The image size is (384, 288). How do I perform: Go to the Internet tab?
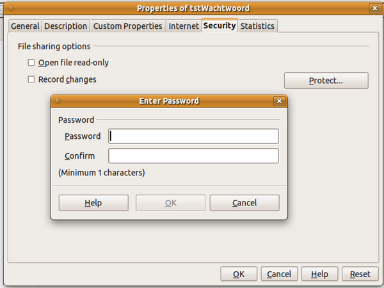184,26
